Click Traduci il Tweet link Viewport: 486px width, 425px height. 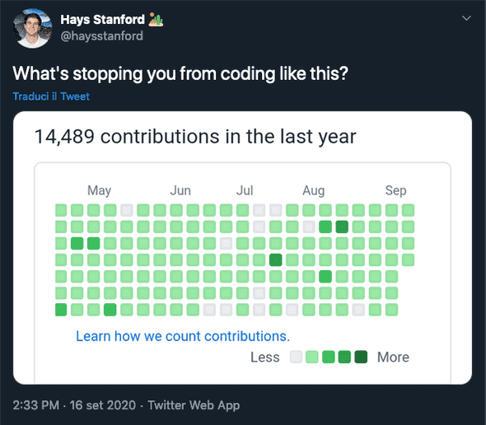click(x=51, y=96)
